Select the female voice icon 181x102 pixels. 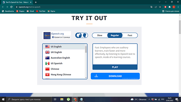[x=79, y=35]
